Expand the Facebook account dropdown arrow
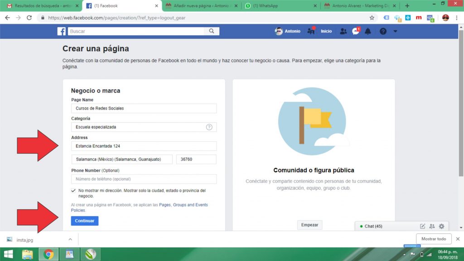The width and height of the screenshot is (464, 261). [x=395, y=31]
